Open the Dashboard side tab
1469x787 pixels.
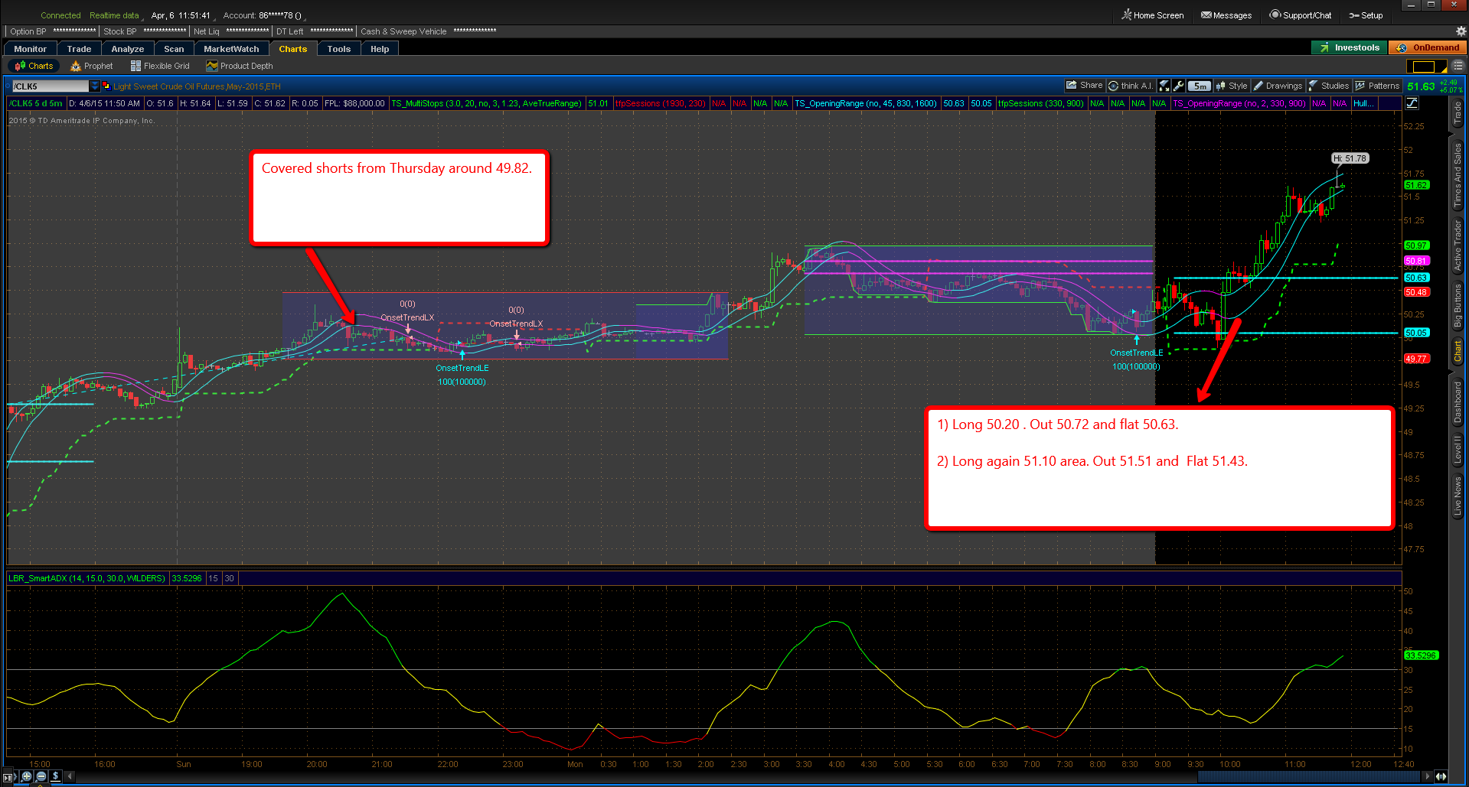(1457, 403)
